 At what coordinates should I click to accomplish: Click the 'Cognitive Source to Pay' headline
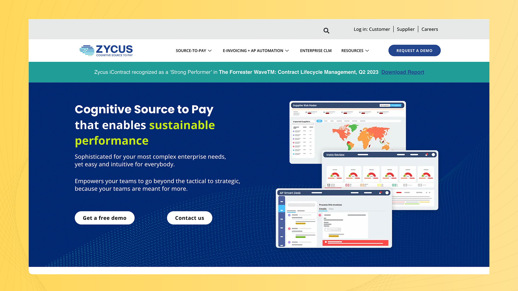[144, 109]
